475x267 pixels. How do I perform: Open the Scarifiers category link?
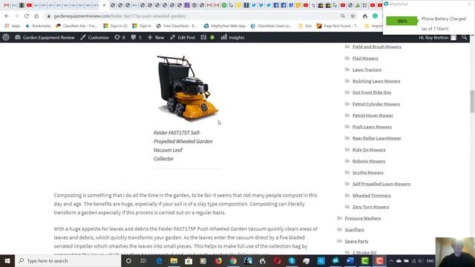coord(354,230)
